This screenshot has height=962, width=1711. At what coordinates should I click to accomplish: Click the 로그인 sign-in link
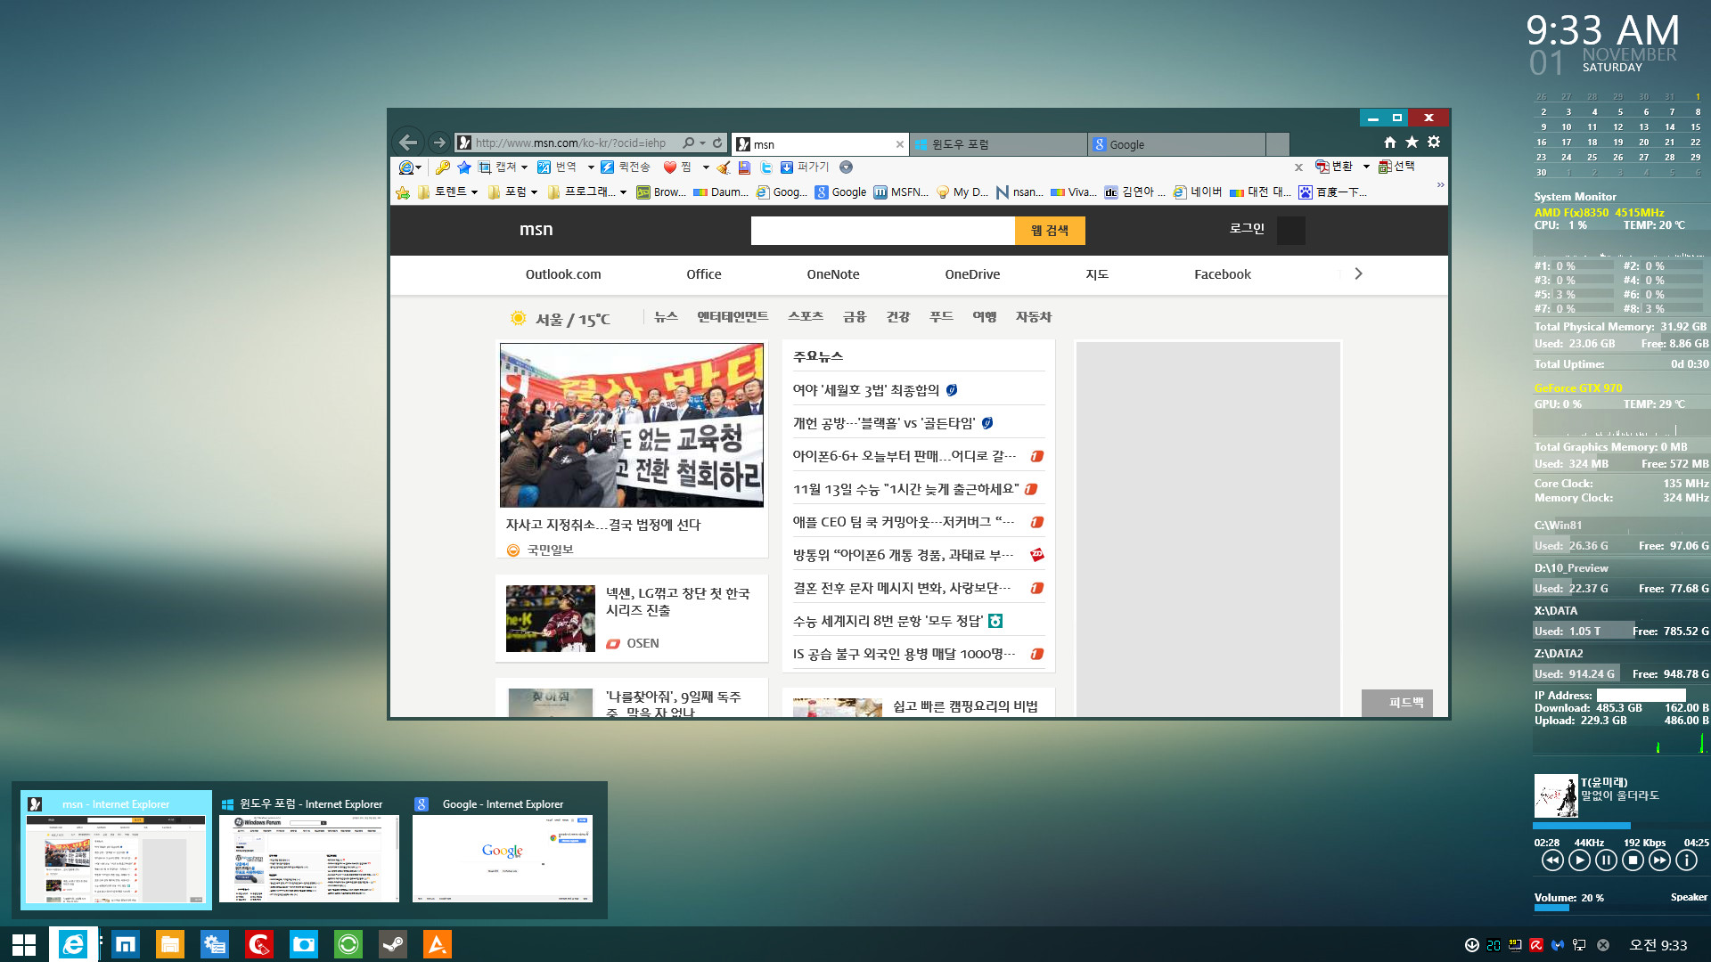(x=1247, y=229)
